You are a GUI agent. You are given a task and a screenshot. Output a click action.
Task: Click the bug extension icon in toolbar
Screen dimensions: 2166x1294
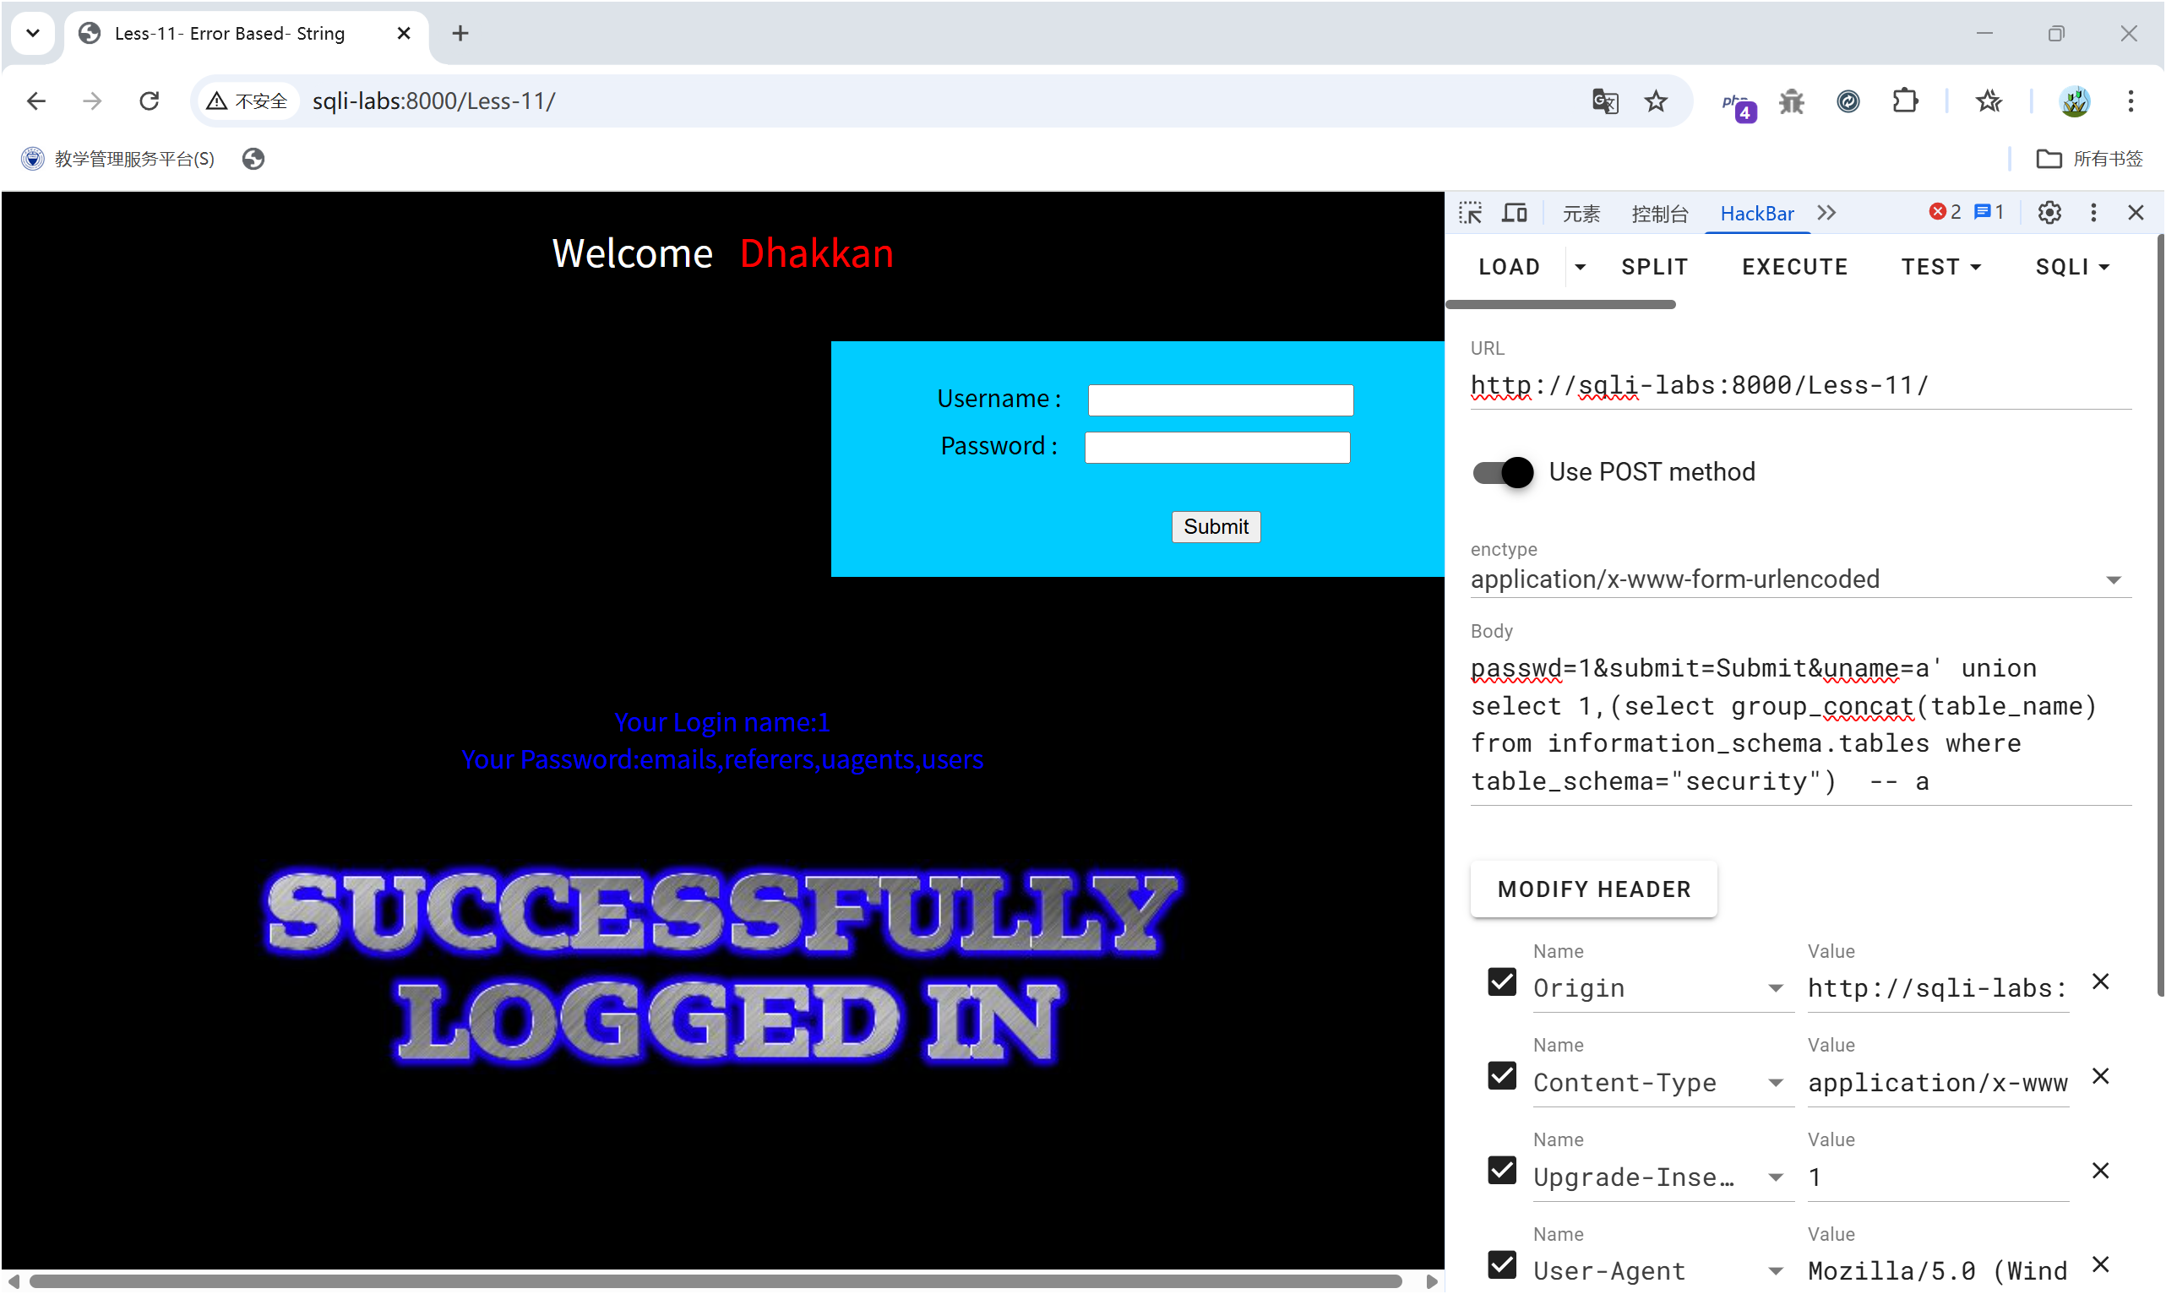tap(1791, 101)
